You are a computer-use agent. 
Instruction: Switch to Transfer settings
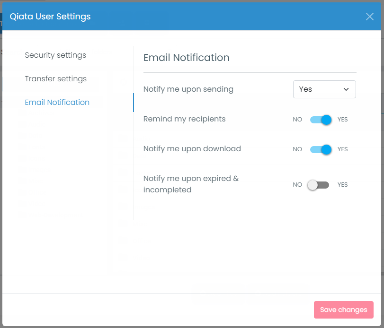pyautogui.click(x=55, y=79)
